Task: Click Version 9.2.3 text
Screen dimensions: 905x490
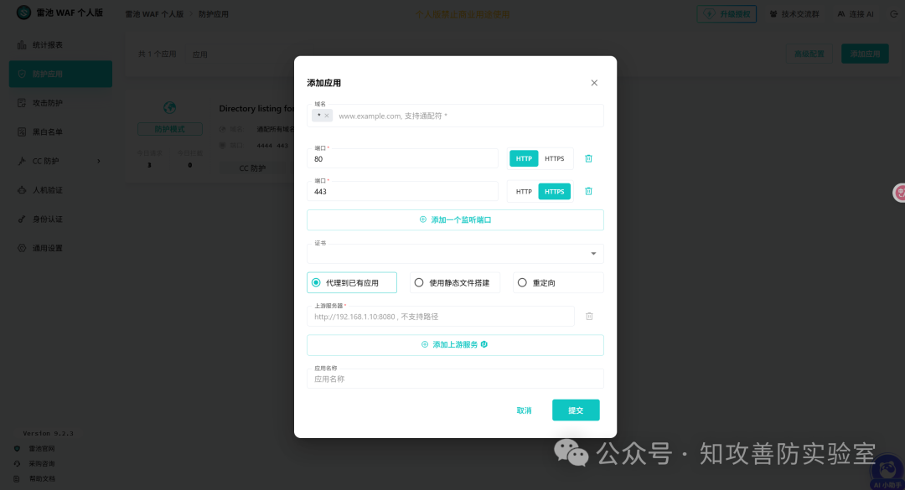Action: (x=48, y=433)
